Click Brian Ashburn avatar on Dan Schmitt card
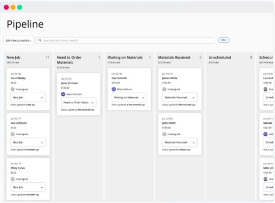 [114, 89]
